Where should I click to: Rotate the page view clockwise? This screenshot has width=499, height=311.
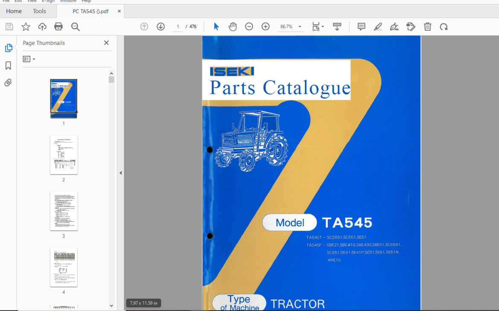[x=444, y=27]
